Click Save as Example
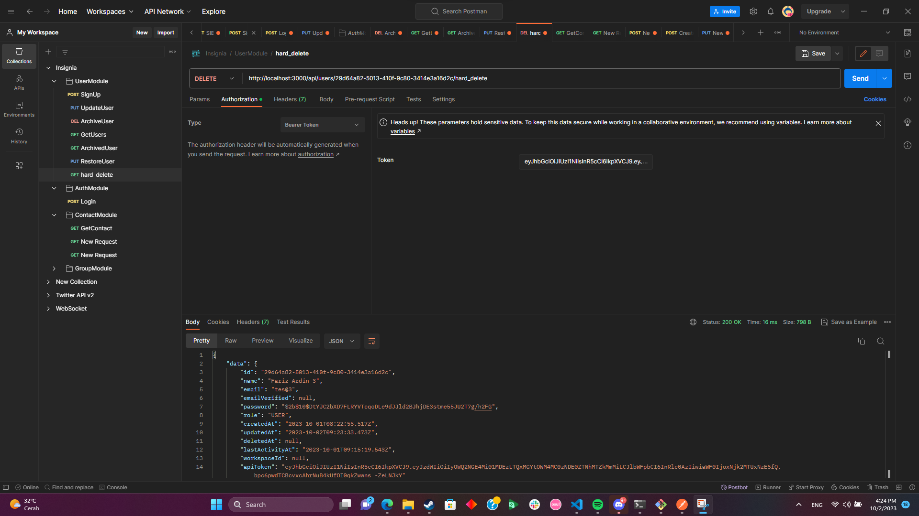 (x=849, y=322)
